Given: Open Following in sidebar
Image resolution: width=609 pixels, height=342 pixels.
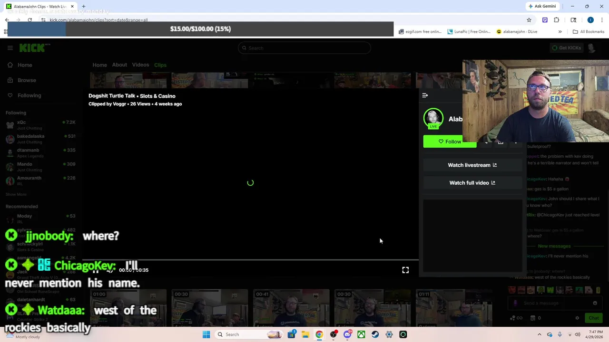Looking at the screenshot, I should coord(24,95).
